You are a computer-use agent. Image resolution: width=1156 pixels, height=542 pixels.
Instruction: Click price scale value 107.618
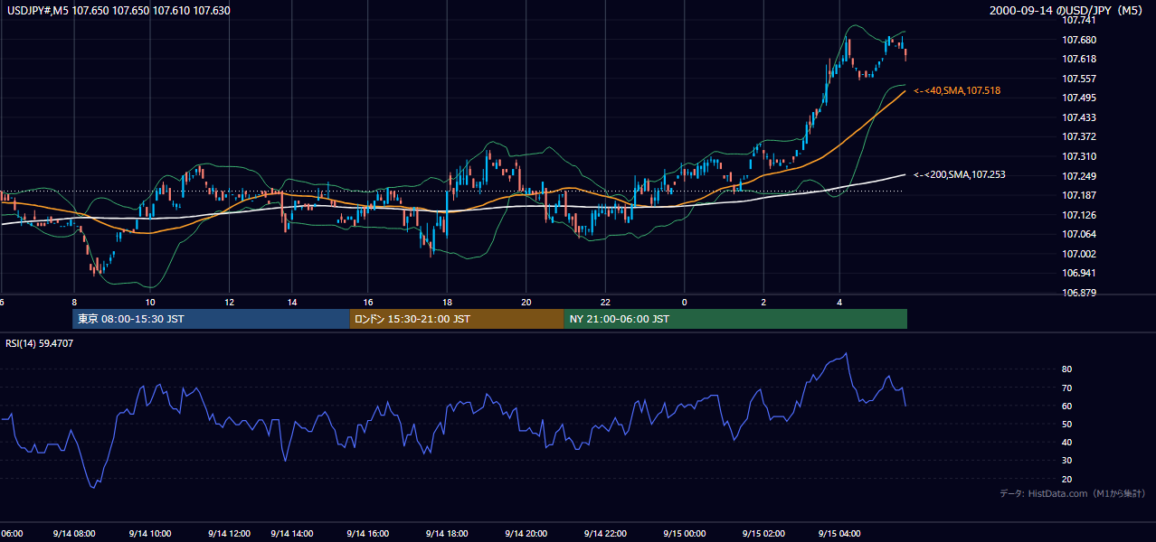1079,59
